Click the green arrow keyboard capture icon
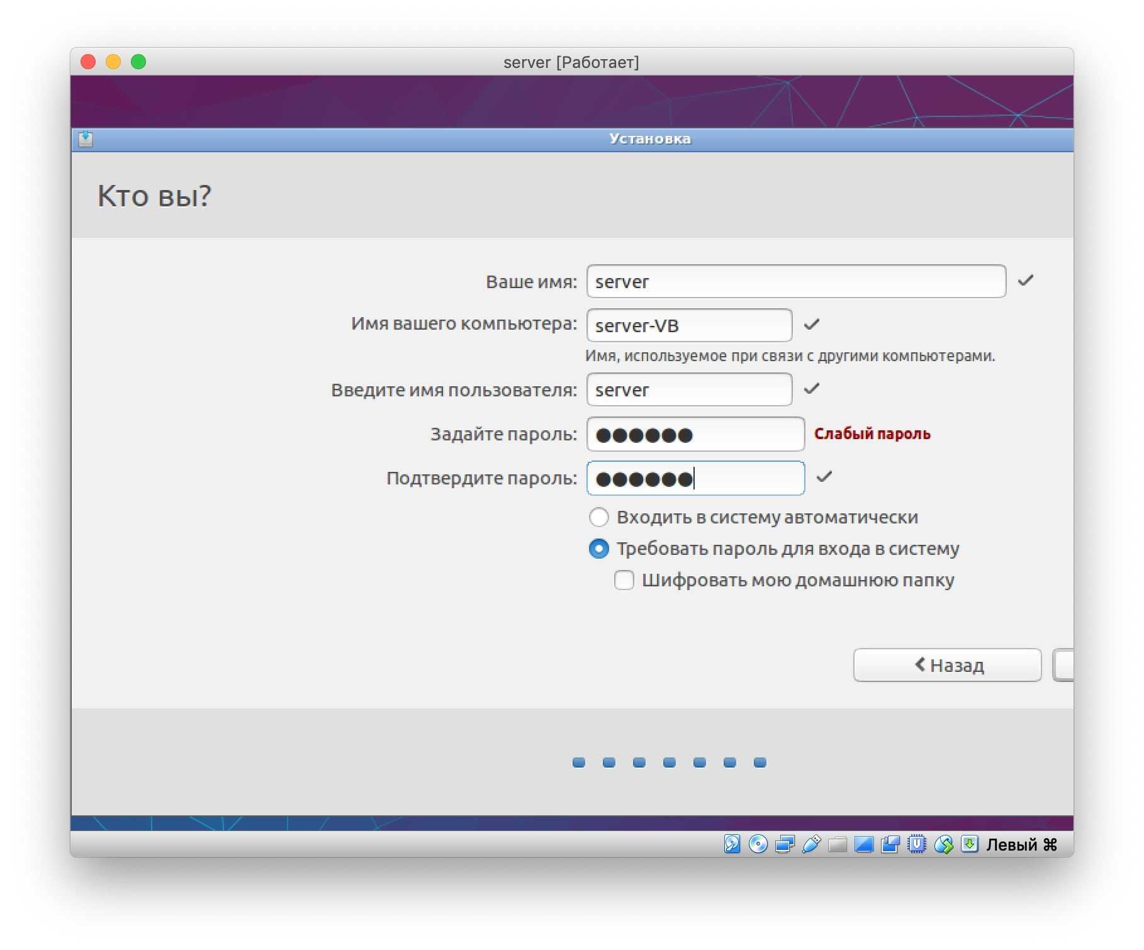Screen dimensions: 1144x950 (x=970, y=844)
